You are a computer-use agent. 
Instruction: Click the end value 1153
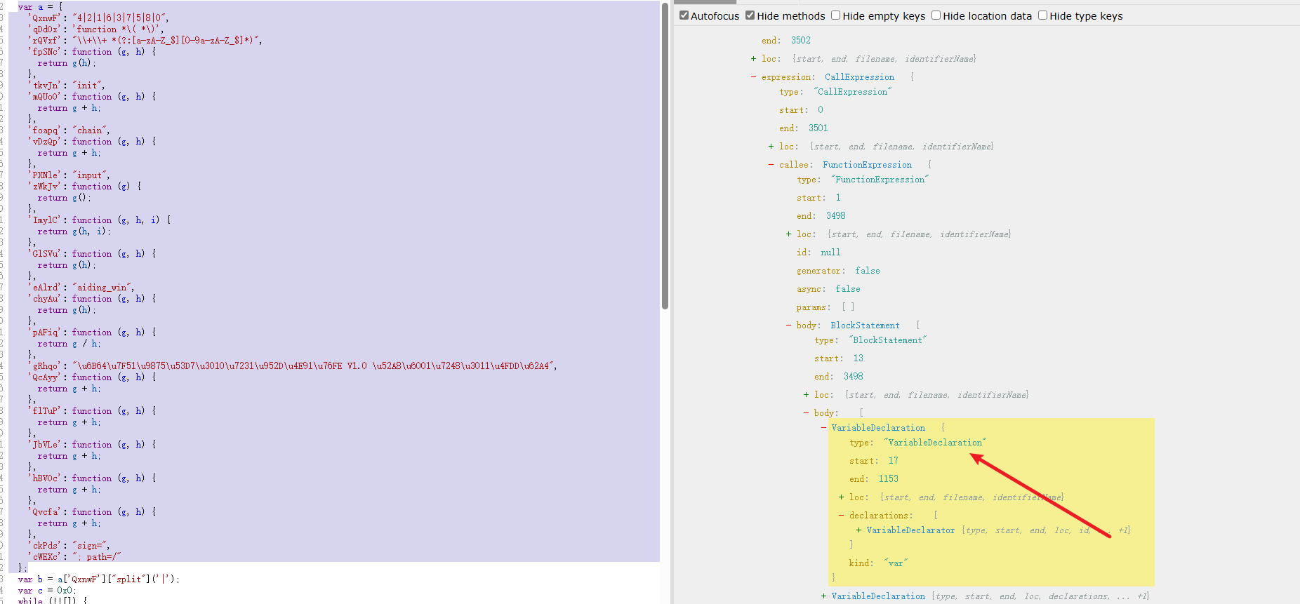click(x=888, y=479)
